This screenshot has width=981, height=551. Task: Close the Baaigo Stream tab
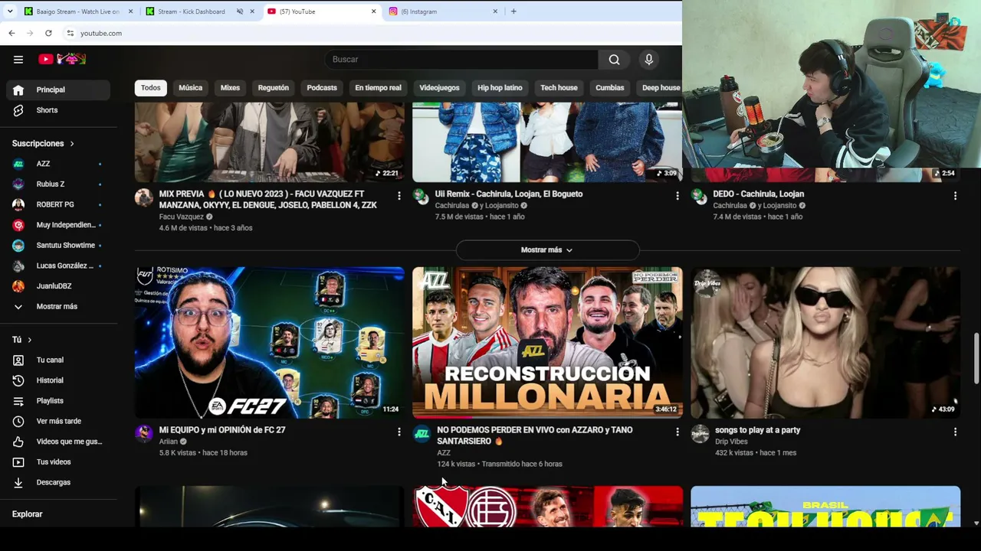(x=130, y=11)
